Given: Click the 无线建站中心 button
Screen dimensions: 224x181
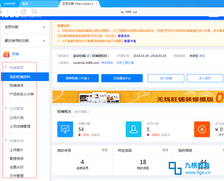Looking at the screenshot, I should (x=122, y=78).
